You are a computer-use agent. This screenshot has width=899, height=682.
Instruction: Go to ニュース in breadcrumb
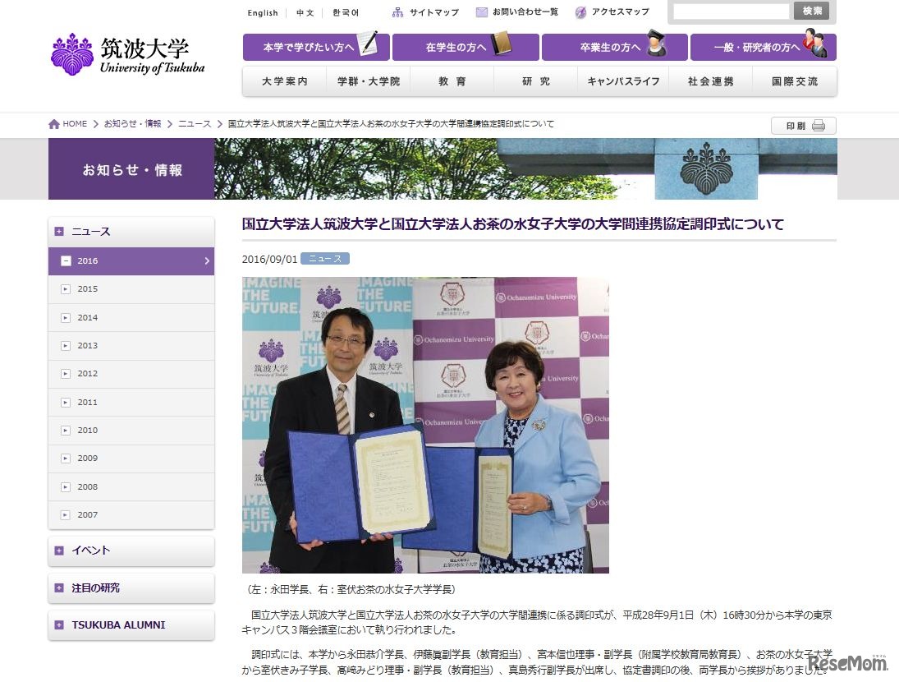pos(195,124)
